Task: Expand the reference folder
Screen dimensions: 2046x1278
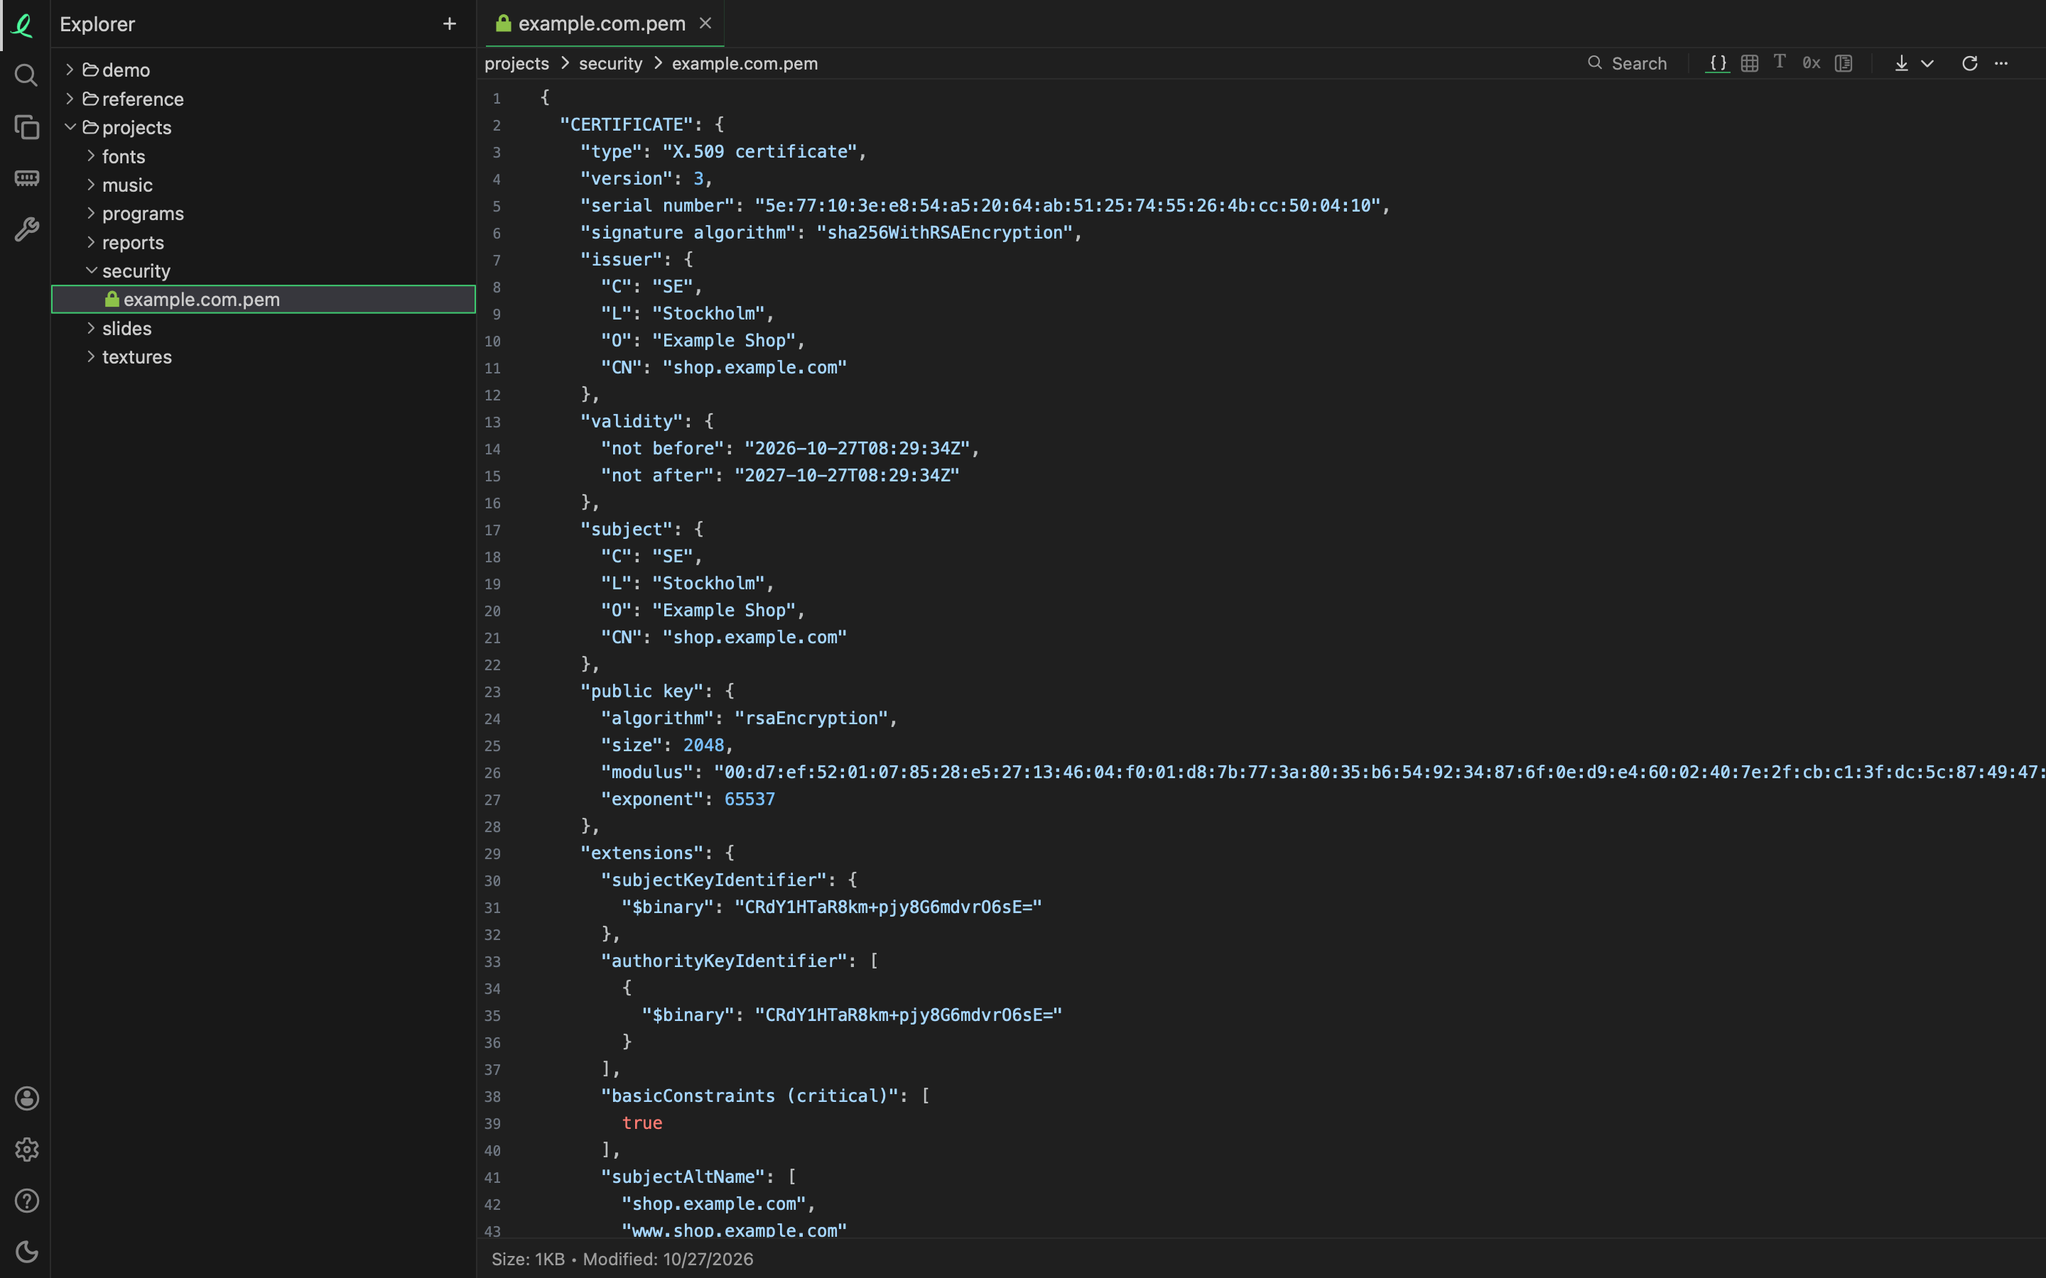Action: point(264,99)
